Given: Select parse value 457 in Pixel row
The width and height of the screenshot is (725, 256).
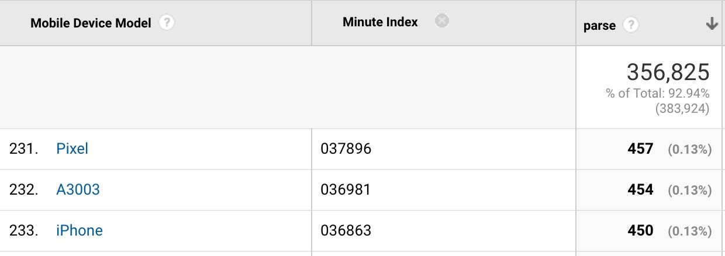Looking at the screenshot, I should (640, 149).
